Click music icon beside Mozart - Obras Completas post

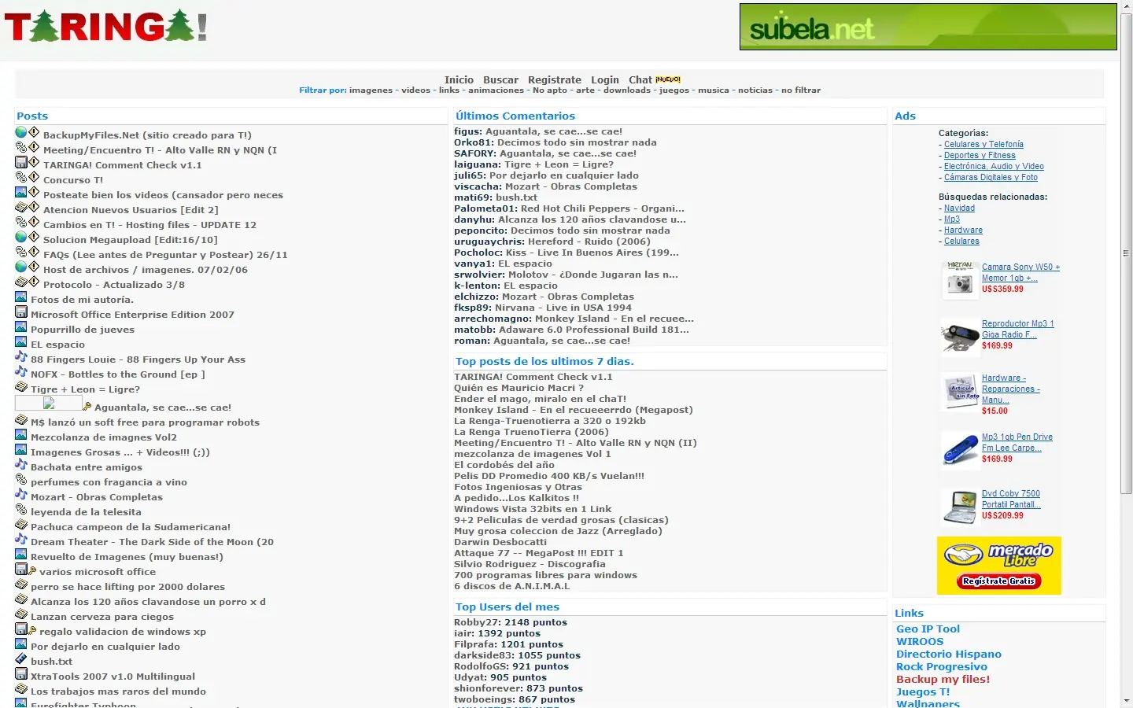tap(21, 494)
